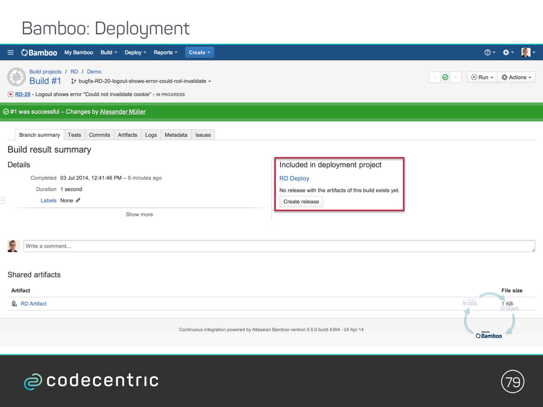Click the commenter avatar beside comment box
The image size is (543, 407).
(x=13, y=246)
